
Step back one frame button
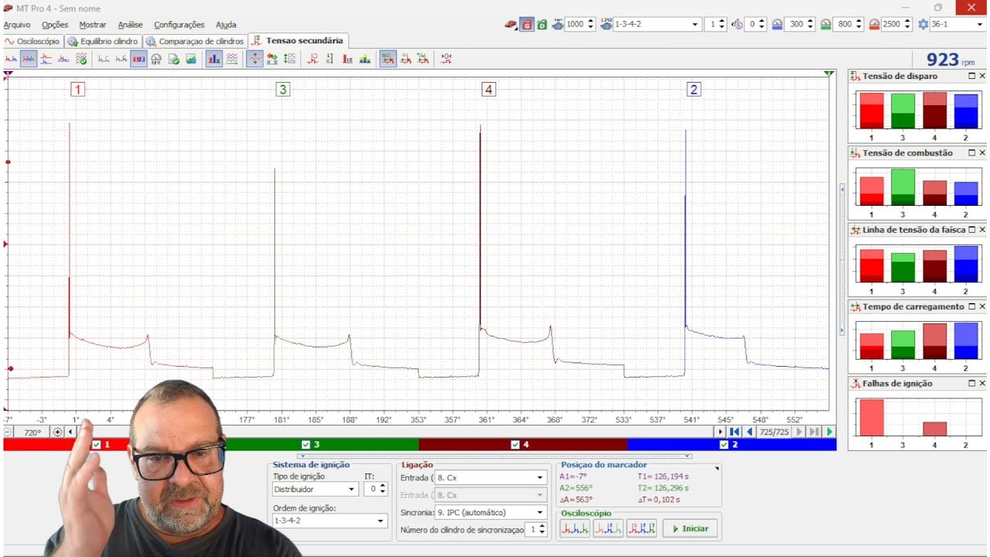click(x=749, y=432)
